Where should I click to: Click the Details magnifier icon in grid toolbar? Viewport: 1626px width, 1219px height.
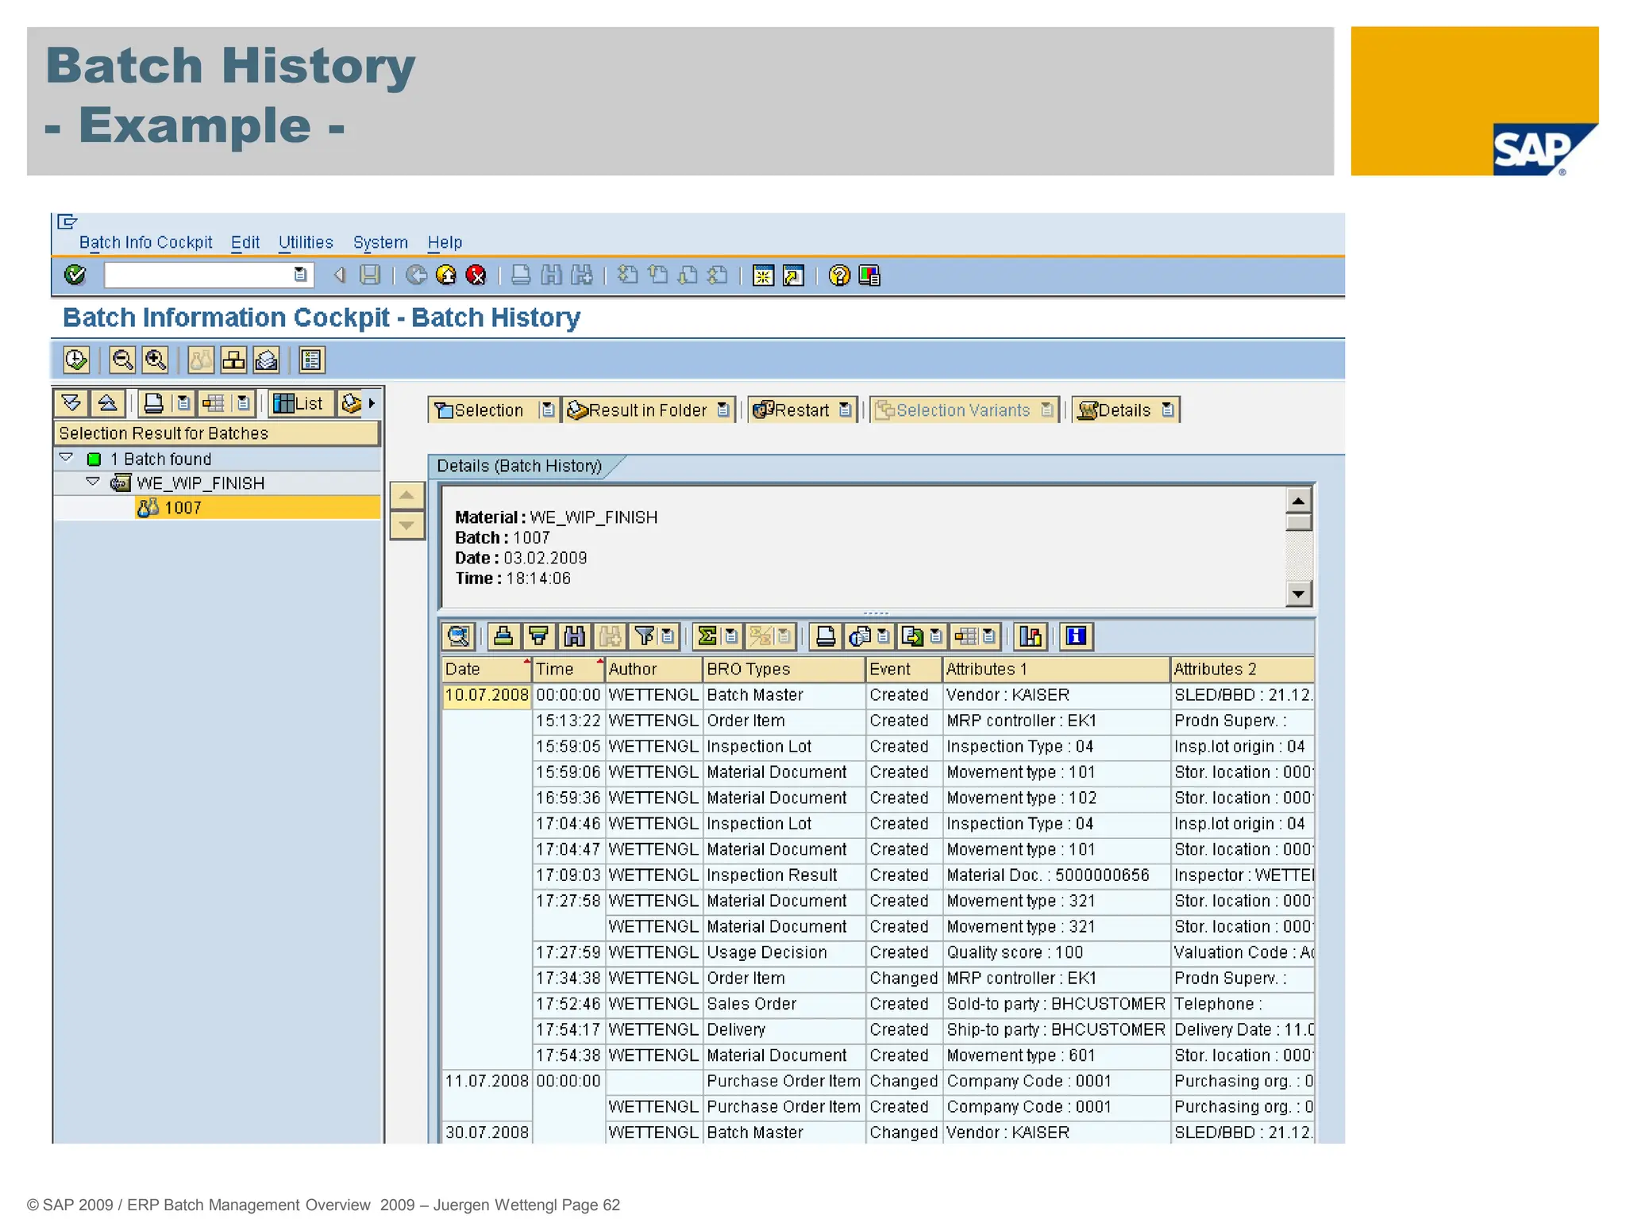pos(459,636)
